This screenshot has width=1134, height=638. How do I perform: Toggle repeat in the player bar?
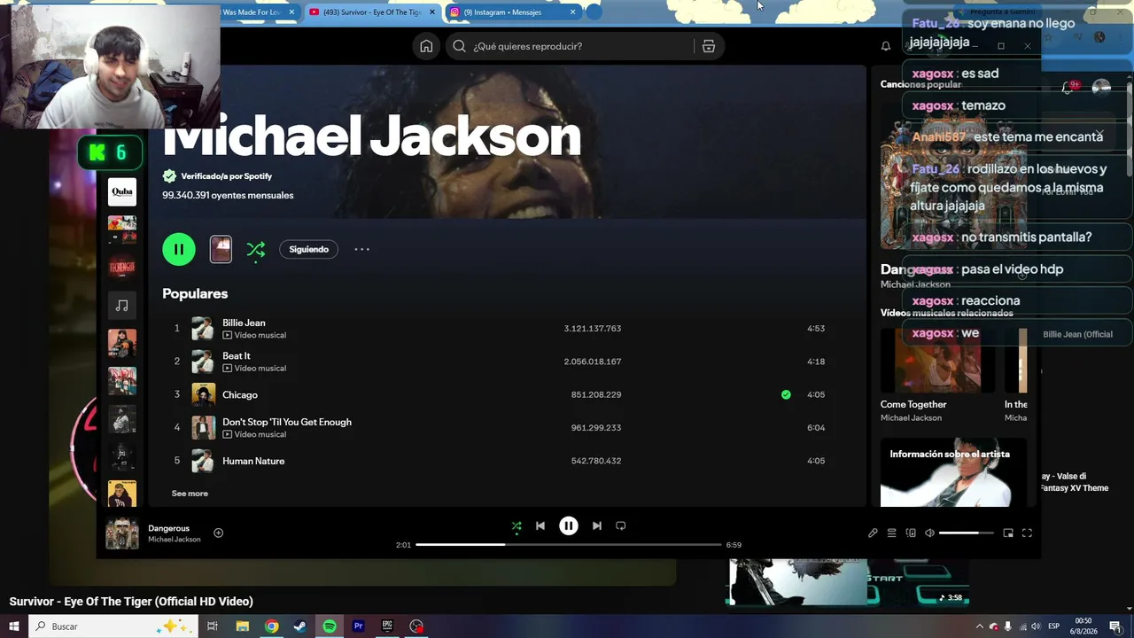[x=621, y=525]
